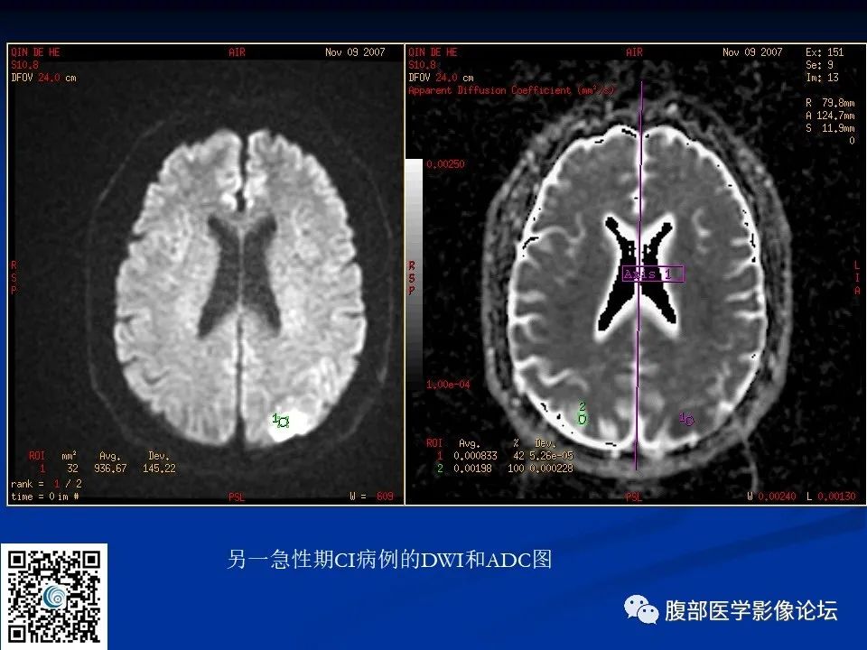Click the 'Ex: 151' exam number
The image size is (867, 650).
click(825, 52)
